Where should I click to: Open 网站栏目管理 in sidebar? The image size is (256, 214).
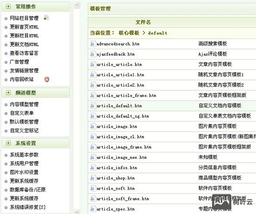[24, 18]
